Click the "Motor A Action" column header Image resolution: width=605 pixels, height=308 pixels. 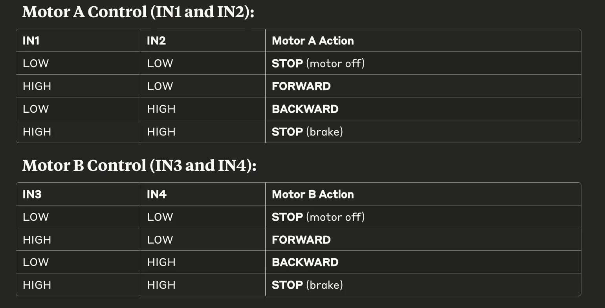pyautogui.click(x=313, y=41)
